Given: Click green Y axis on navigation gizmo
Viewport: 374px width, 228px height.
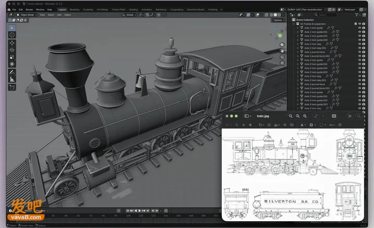Looking at the screenshot, I should [x=280, y=35].
